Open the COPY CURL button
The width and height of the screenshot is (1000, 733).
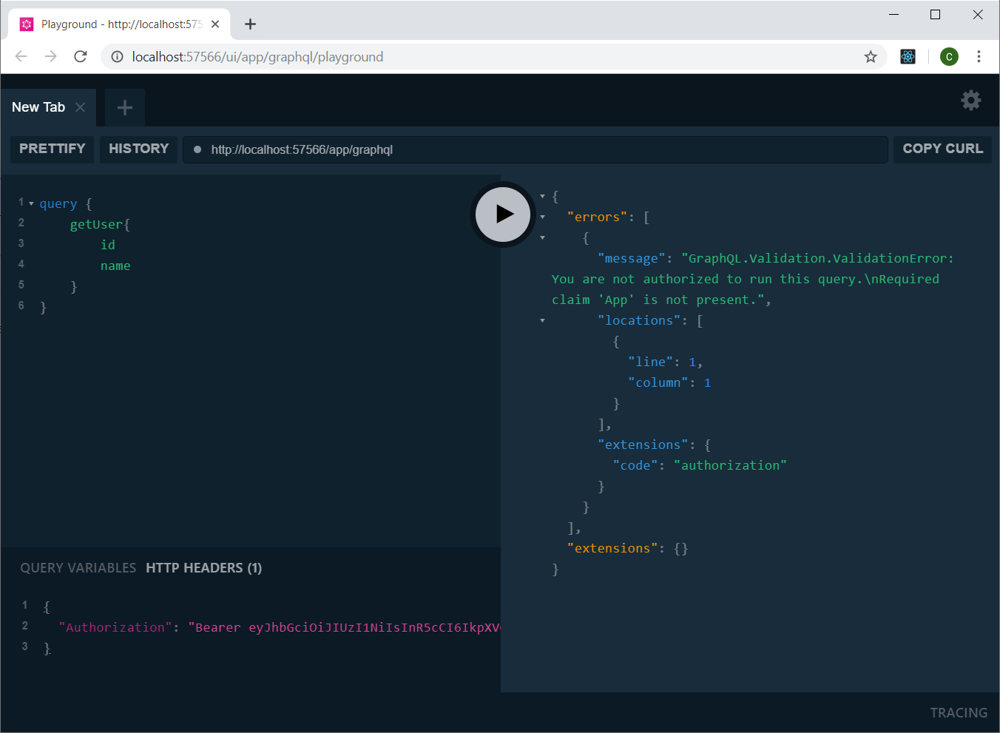point(942,149)
